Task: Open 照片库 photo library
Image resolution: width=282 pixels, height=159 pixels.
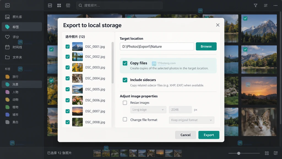Action: [22, 17]
